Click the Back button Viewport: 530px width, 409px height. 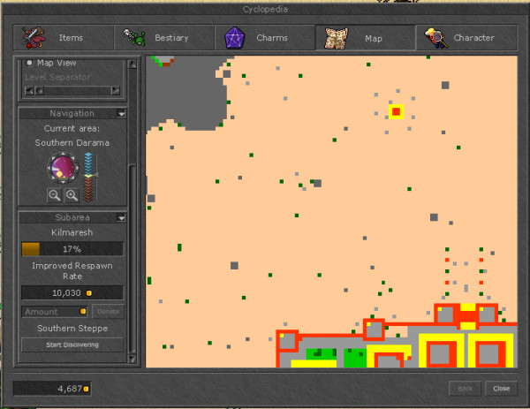(465, 389)
